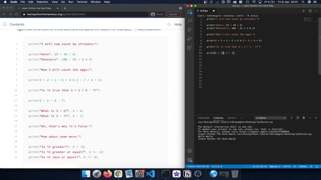Image resolution: width=321 pixels, height=180 pixels.
Task: Run the Python file with play icon
Action: click(x=303, y=10)
